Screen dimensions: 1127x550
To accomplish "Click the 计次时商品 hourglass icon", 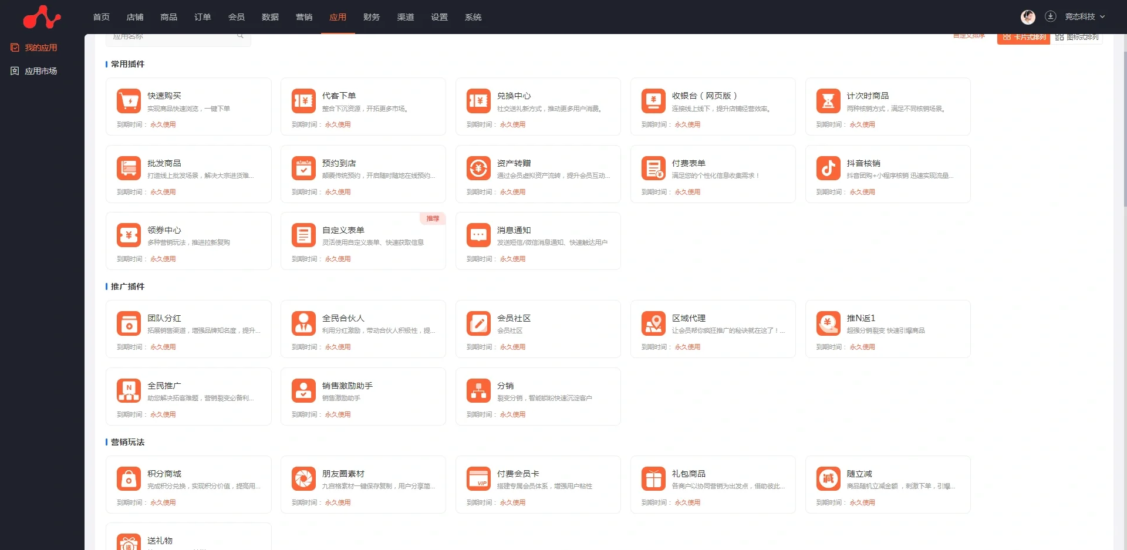I will point(828,101).
